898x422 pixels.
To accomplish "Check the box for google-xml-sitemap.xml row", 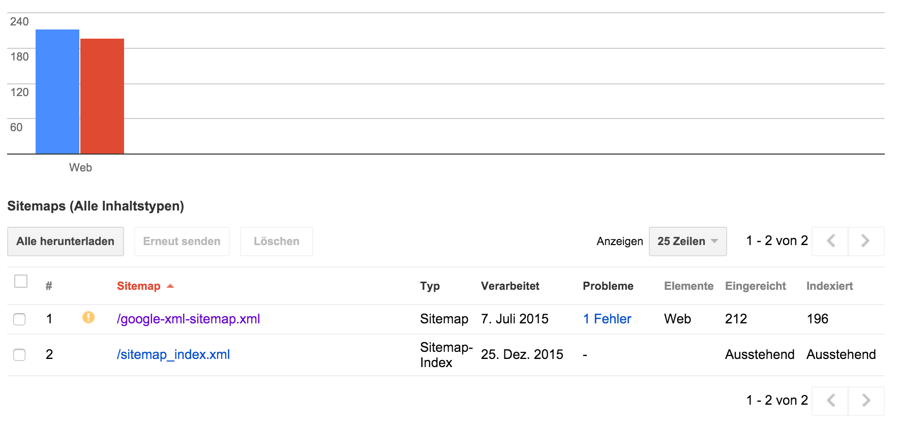I will [19, 319].
